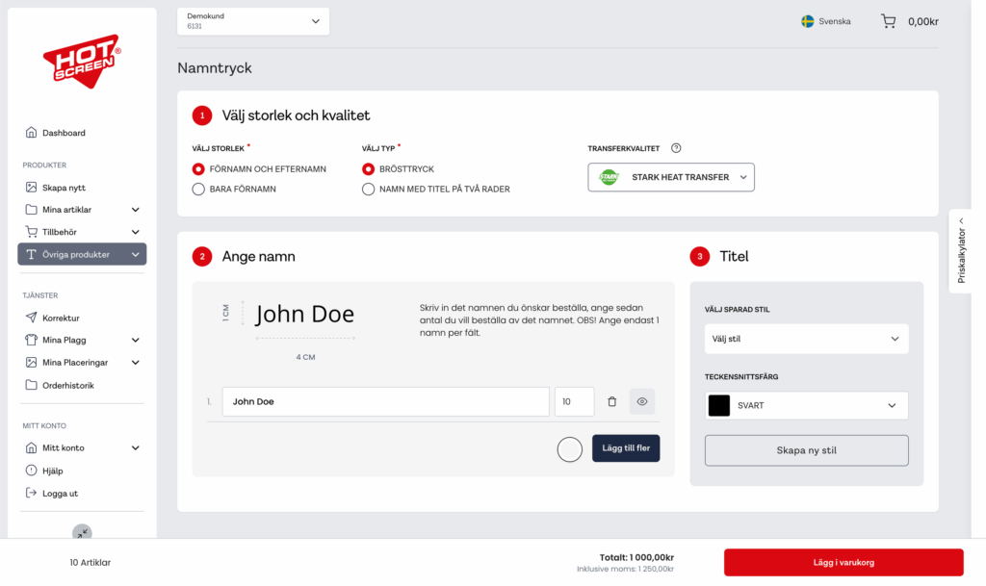Click the help icon next to Transferkvalitet
Screen dimensions: 986x586
[x=676, y=148]
